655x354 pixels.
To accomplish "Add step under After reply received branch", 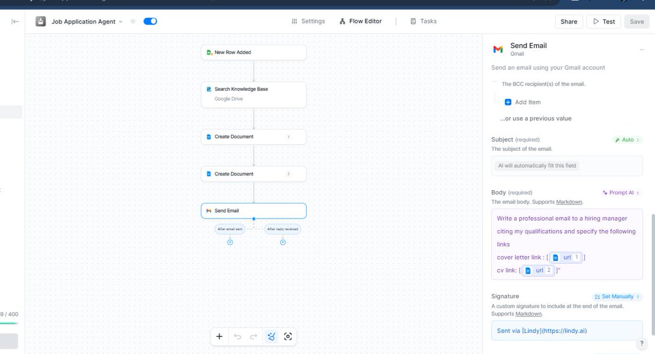I will [x=283, y=242].
